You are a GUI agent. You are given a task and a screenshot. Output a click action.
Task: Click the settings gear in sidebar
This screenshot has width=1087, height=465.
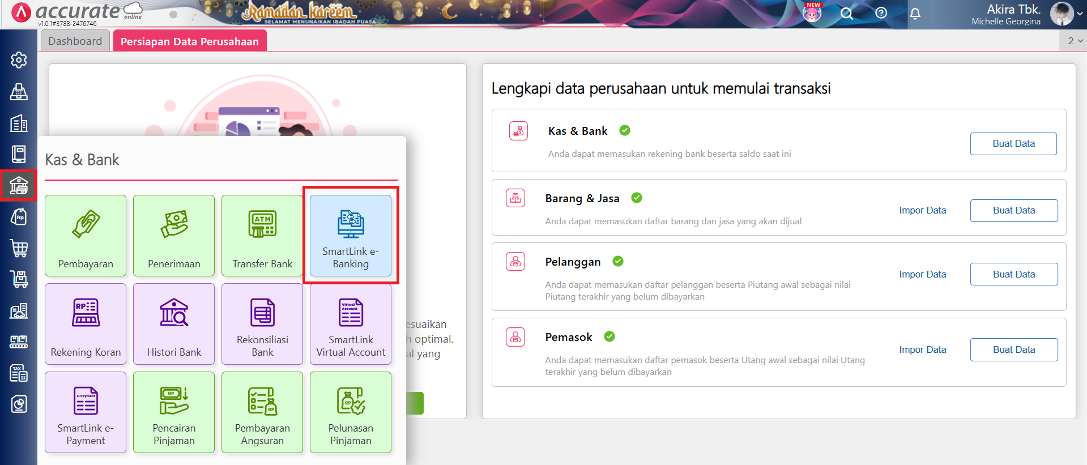tap(19, 60)
